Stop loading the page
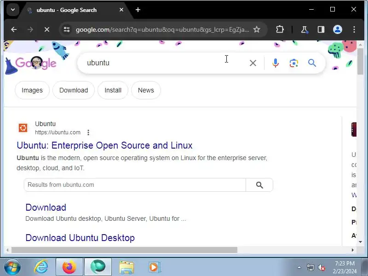 [47, 29]
